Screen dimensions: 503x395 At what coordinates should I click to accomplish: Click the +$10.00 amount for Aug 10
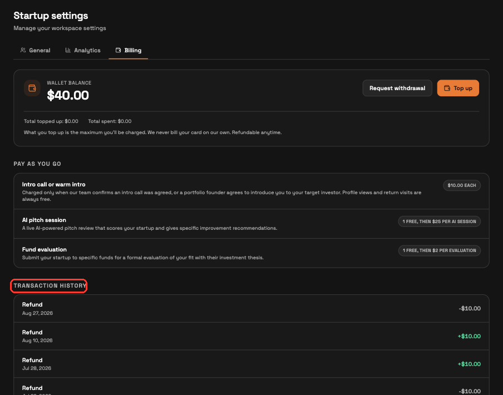point(469,336)
